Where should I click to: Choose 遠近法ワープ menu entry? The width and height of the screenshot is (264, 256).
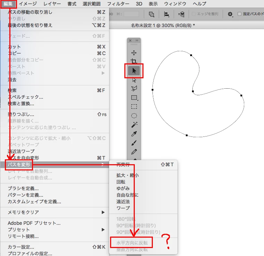(55, 151)
